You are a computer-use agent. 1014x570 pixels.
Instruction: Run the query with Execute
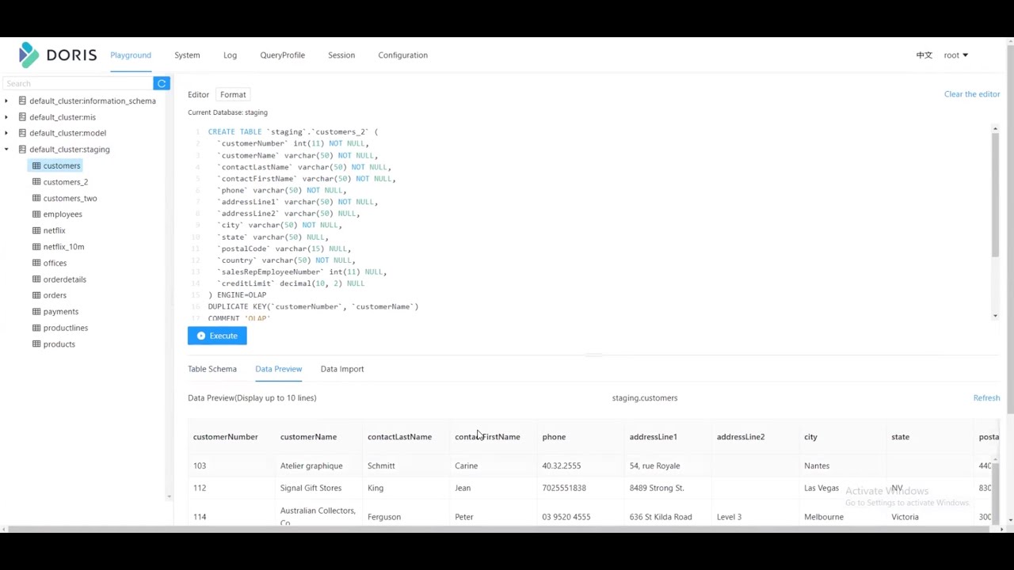point(217,336)
